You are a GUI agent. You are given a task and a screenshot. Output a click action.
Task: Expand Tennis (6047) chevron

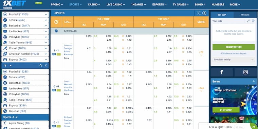click(46, 20)
